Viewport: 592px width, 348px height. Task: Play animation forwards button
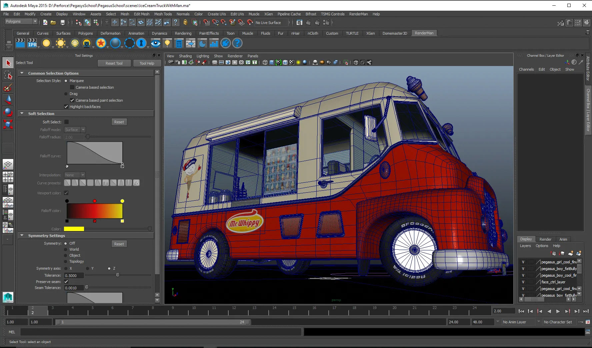[558, 311]
